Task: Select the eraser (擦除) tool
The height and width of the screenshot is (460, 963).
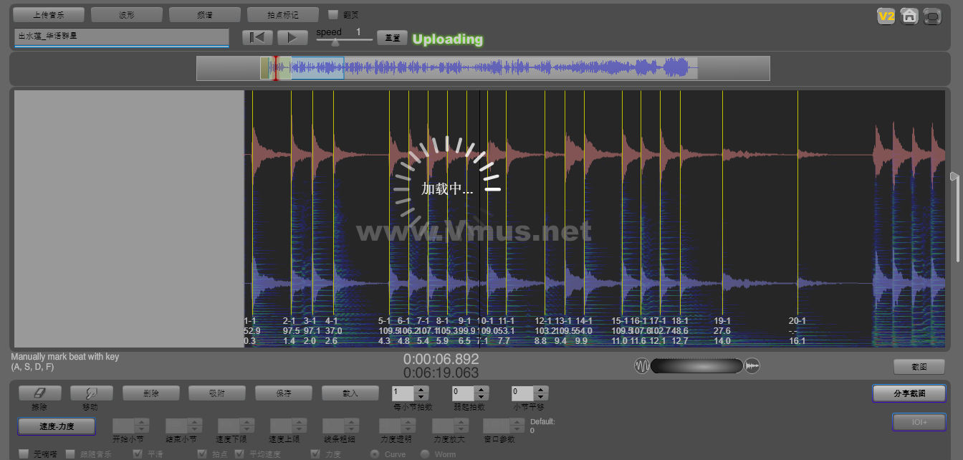Action: (39, 393)
